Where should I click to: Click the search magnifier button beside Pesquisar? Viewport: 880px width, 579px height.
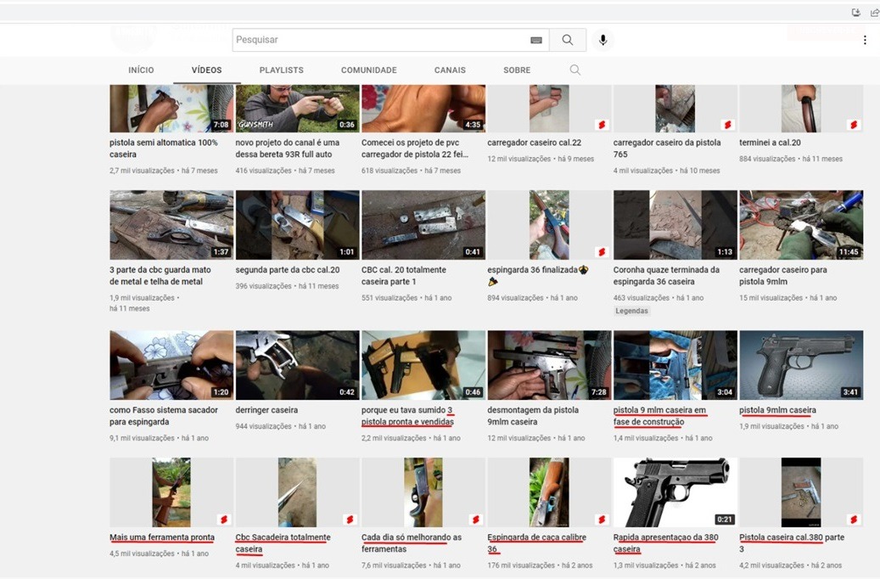tap(568, 40)
